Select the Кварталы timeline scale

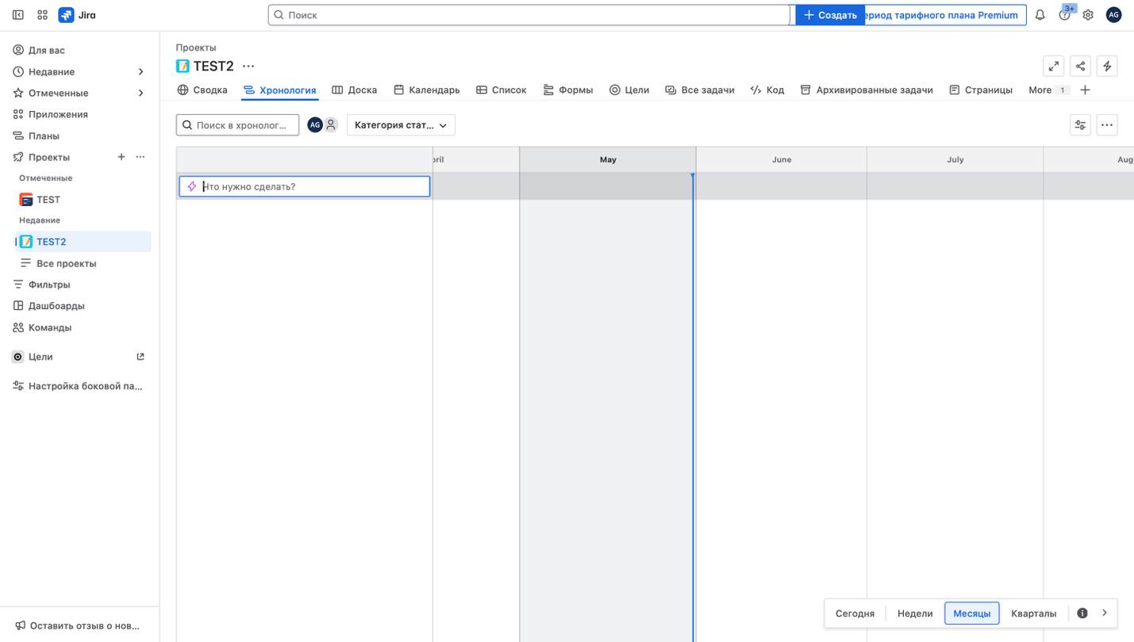1033,613
